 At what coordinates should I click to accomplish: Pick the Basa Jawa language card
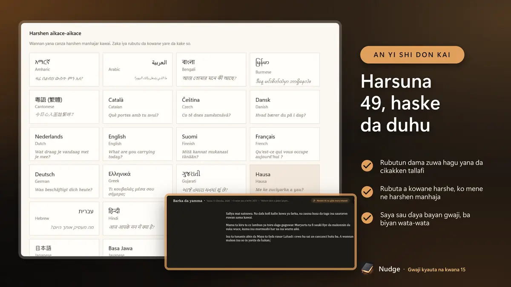(x=134, y=247)
